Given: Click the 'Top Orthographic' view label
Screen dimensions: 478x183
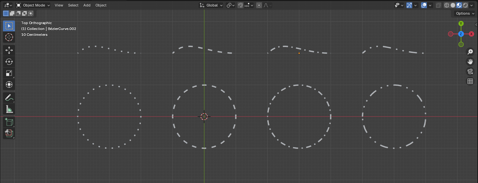Looking at the screenshot, I should coord(36,23).
